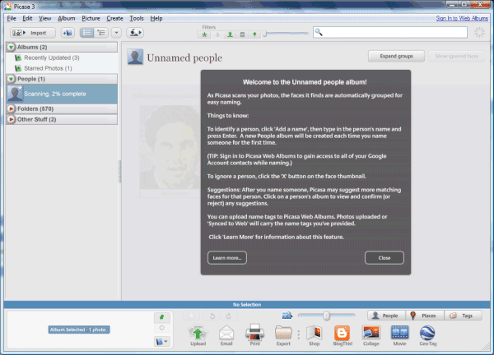Click the upload to Web Albums toolbar icon
Viewport: 494px width, 355px height.
(135, 33)
